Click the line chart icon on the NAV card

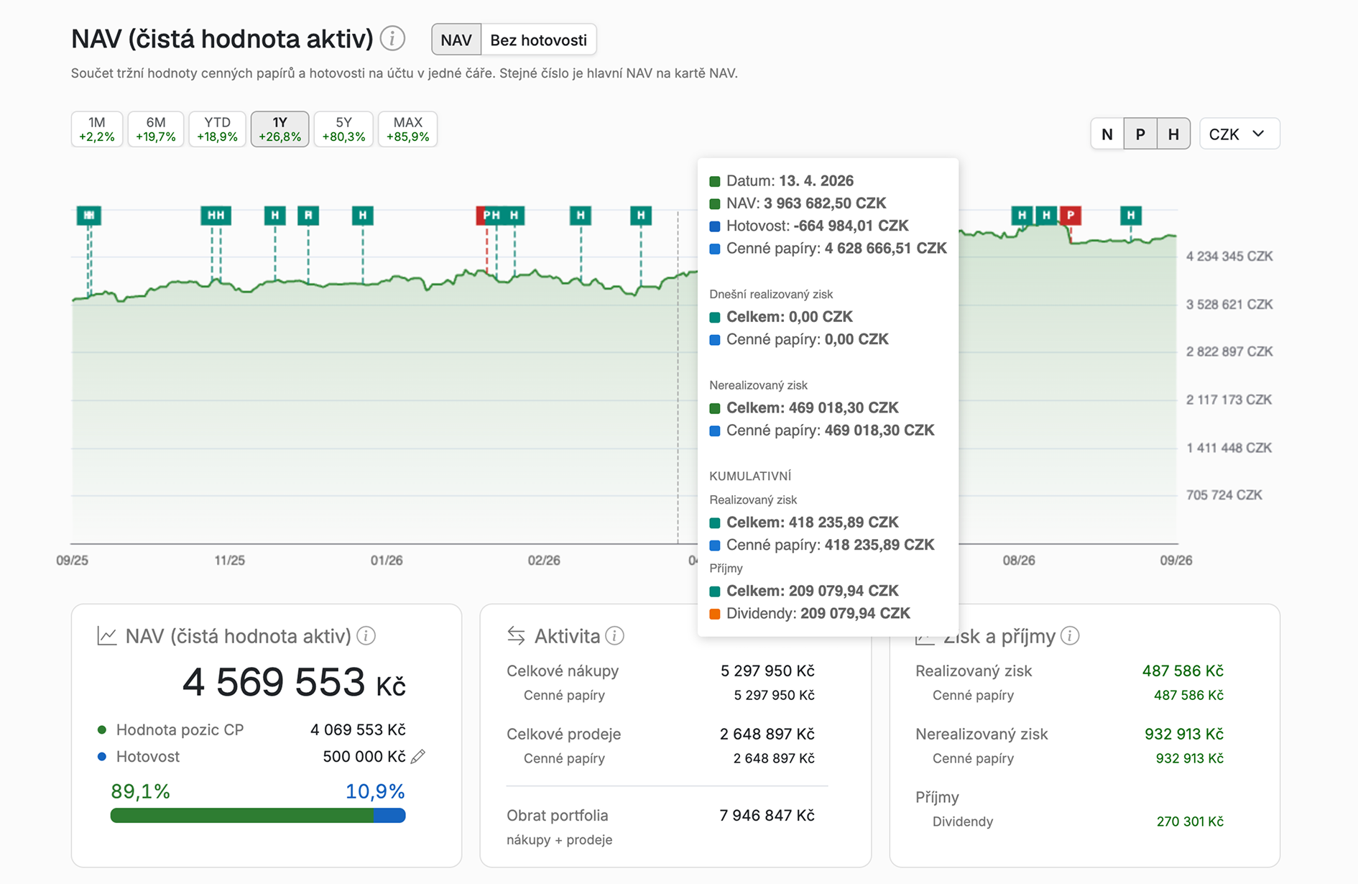click(x=107, y=636)
